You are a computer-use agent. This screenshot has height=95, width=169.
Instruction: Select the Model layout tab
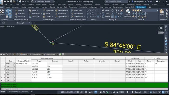point(3,92)
